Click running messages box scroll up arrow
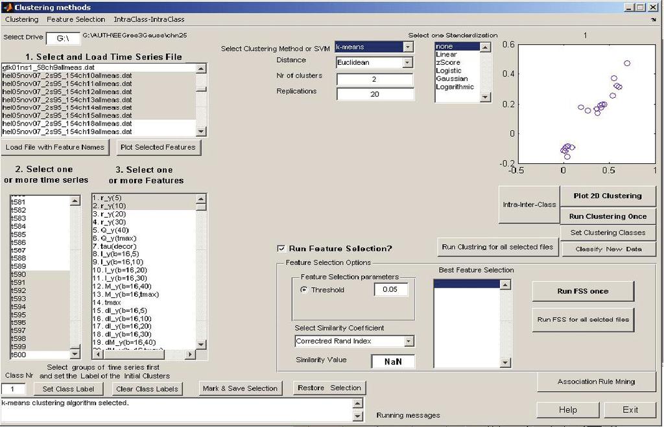Image resolution: width=664 pixels, height=427 pixels. [x=358, y=403]
